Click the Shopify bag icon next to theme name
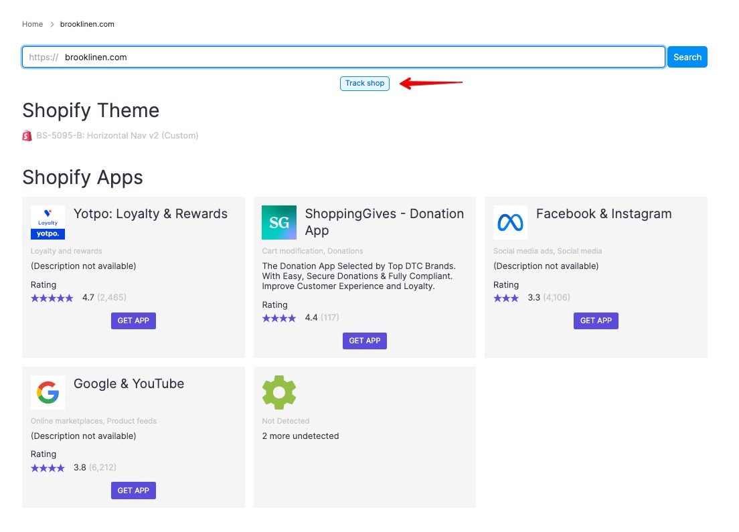Image resolution: width=739 pixels, height=532 pixels. [x=27, y=135]
